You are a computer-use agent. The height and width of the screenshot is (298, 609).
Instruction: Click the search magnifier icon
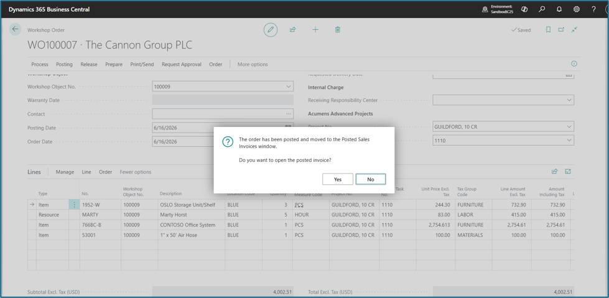click(x=542, y=9)
